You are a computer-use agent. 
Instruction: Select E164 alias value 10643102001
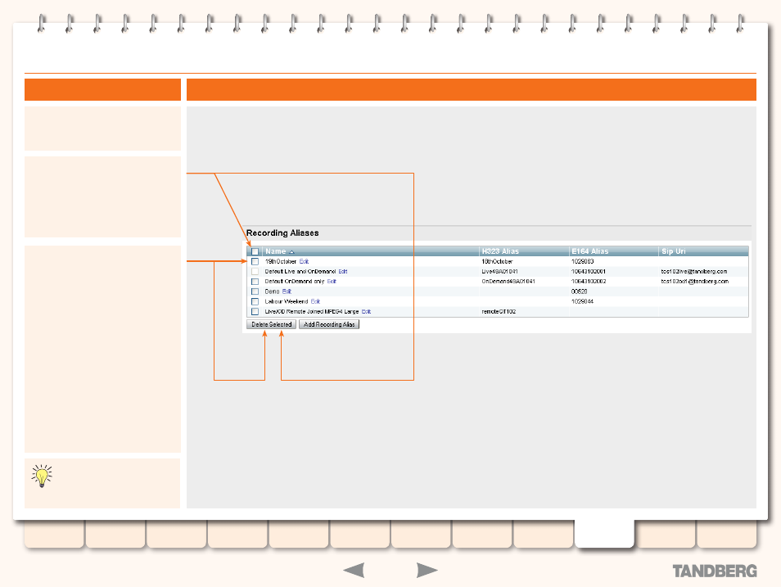click(589, 272)
